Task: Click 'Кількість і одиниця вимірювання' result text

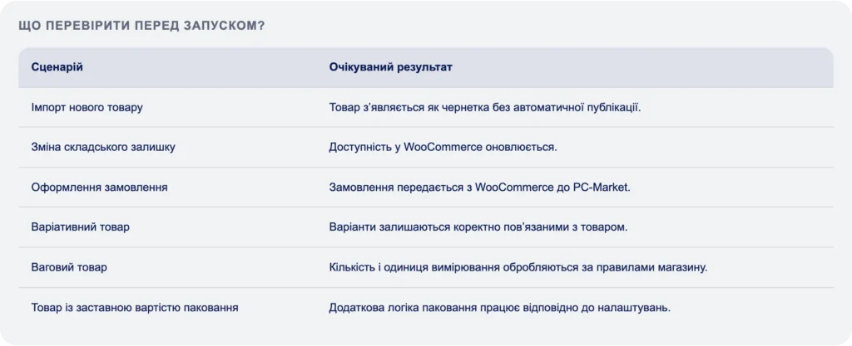Action: pos(414,267)
